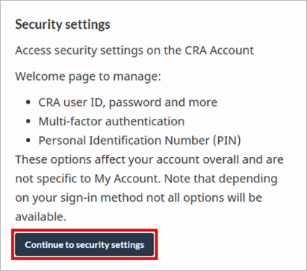Click the word 'overall' in the paragraph

(x=221, y=159)
